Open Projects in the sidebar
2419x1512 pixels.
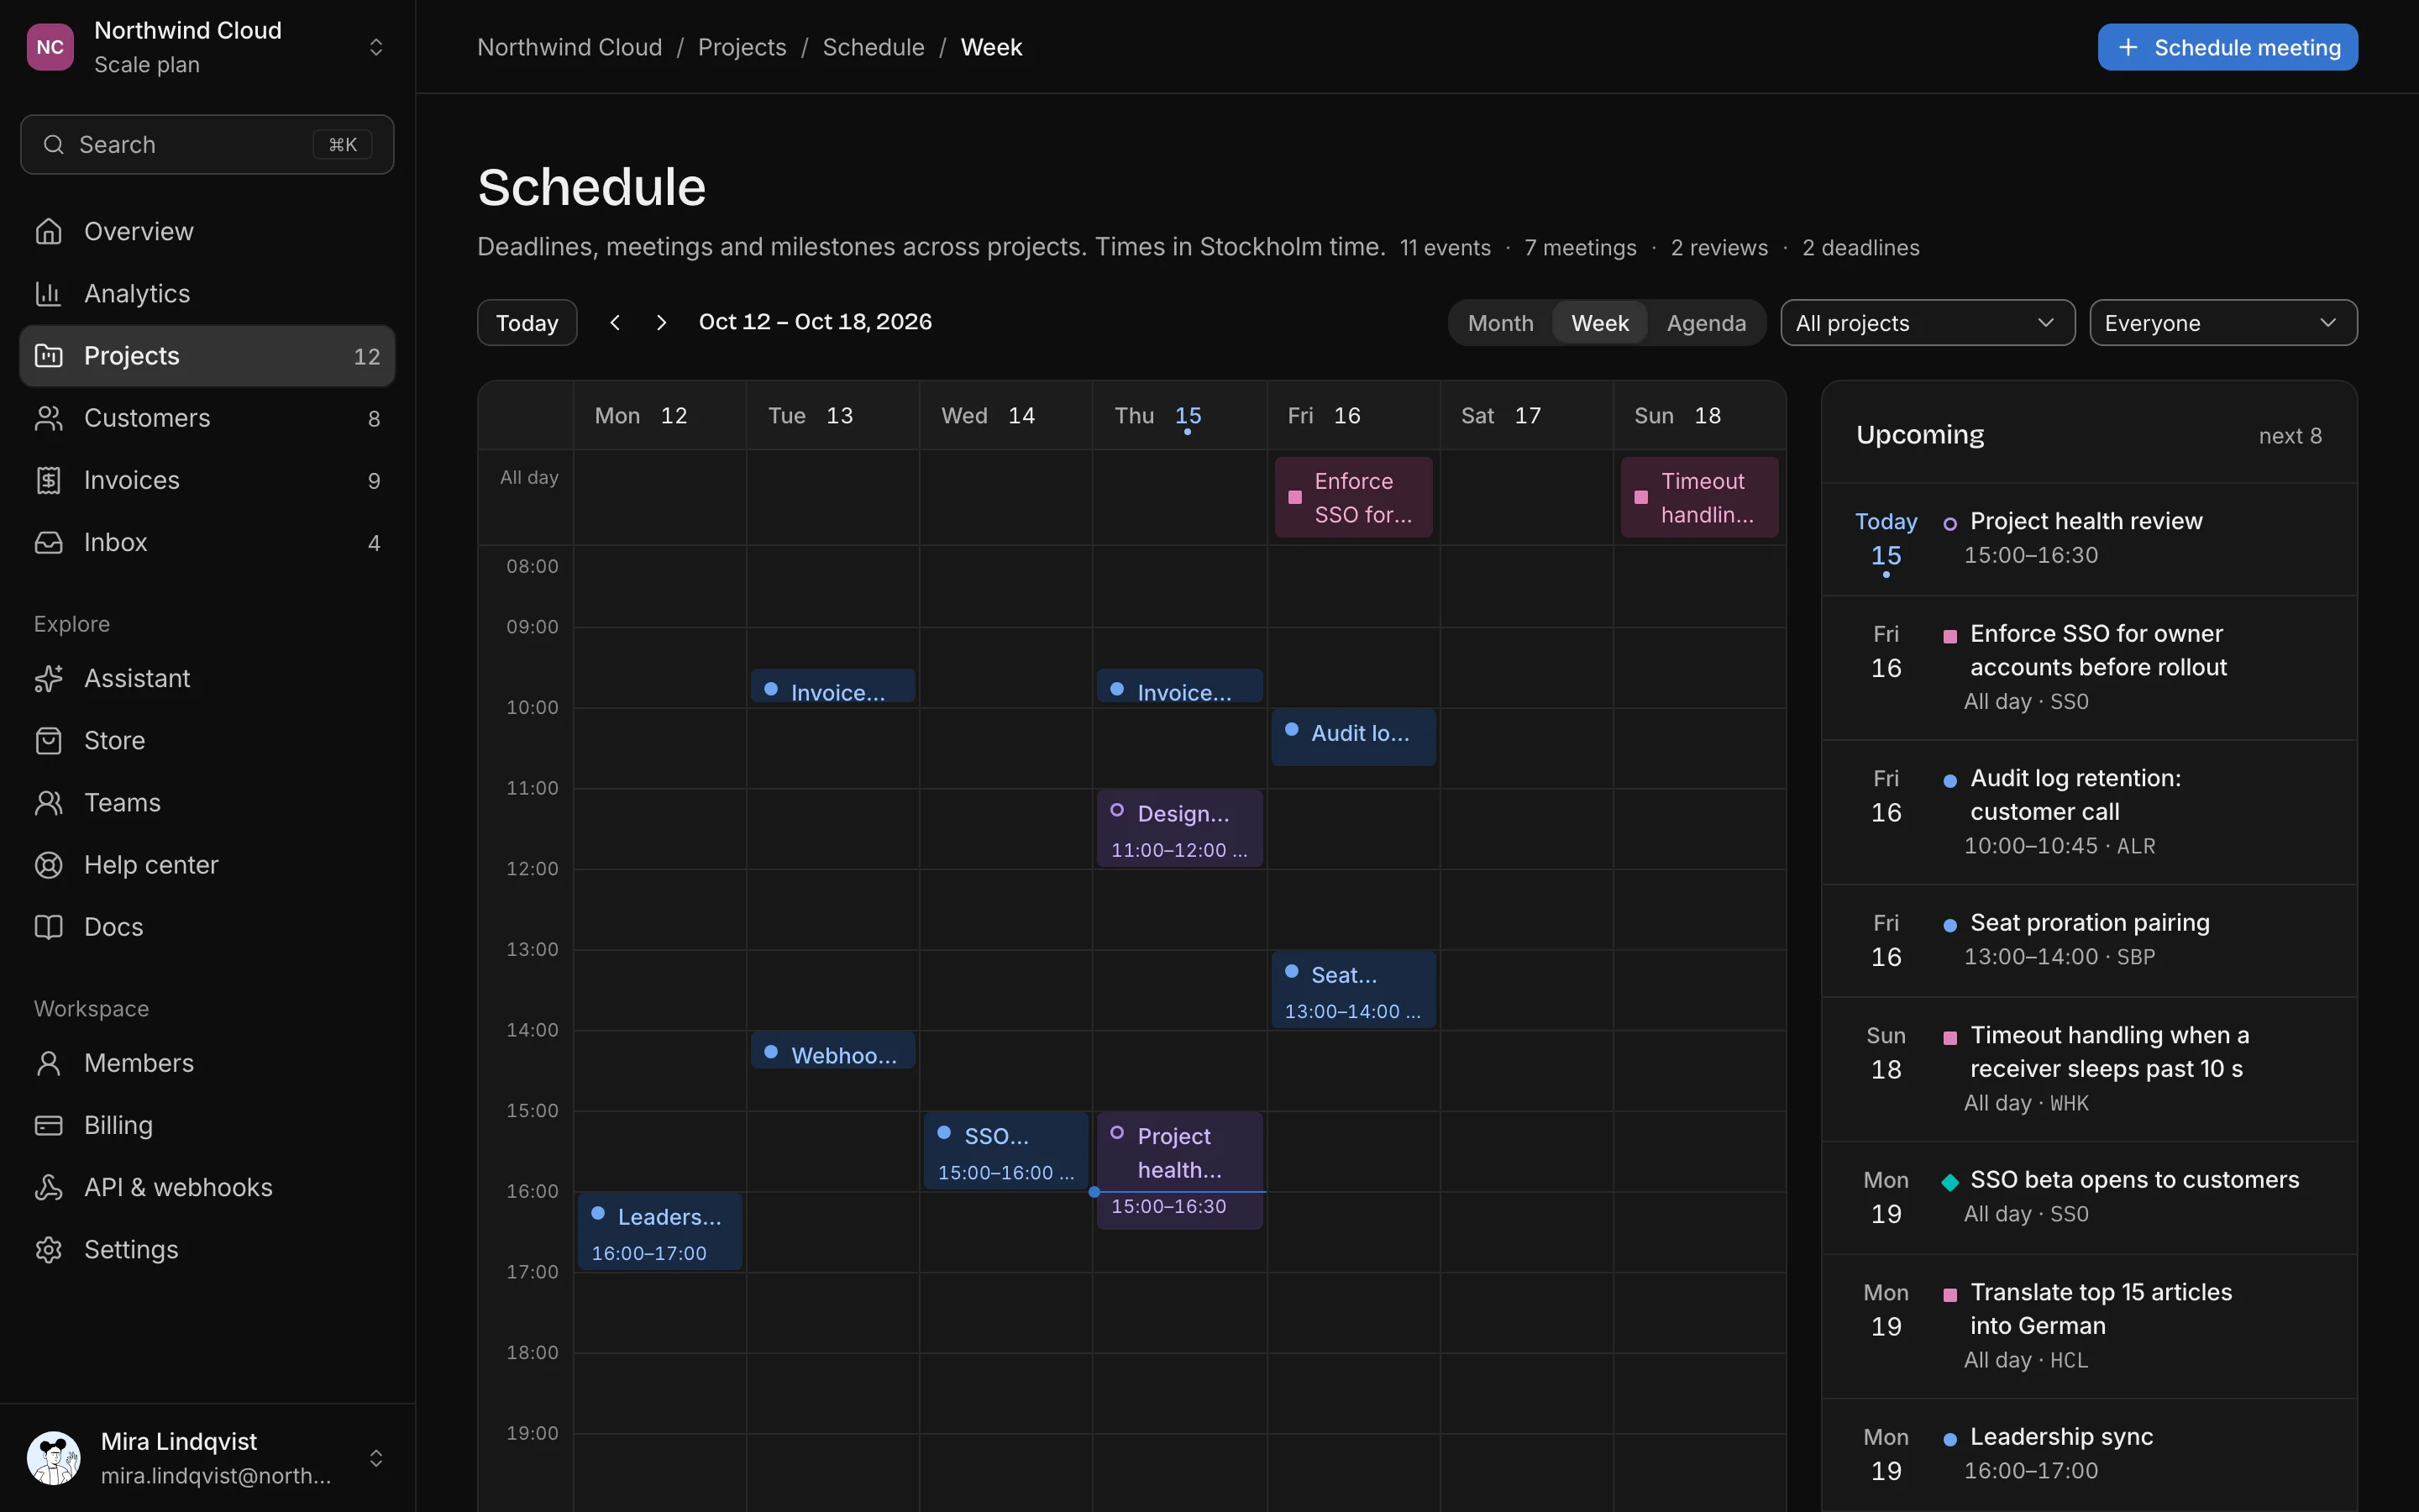point(207,356)
